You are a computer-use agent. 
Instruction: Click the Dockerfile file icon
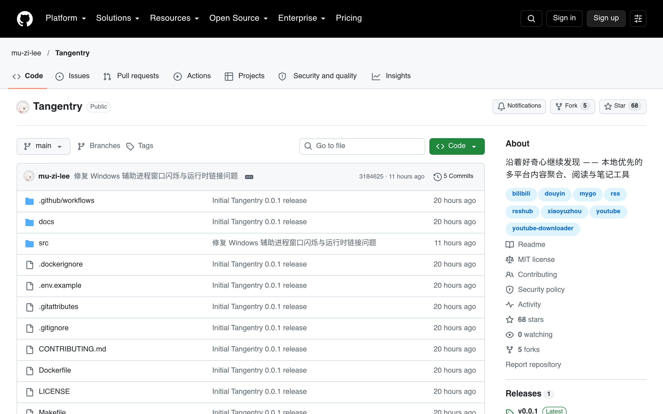(x=30, y=371)
